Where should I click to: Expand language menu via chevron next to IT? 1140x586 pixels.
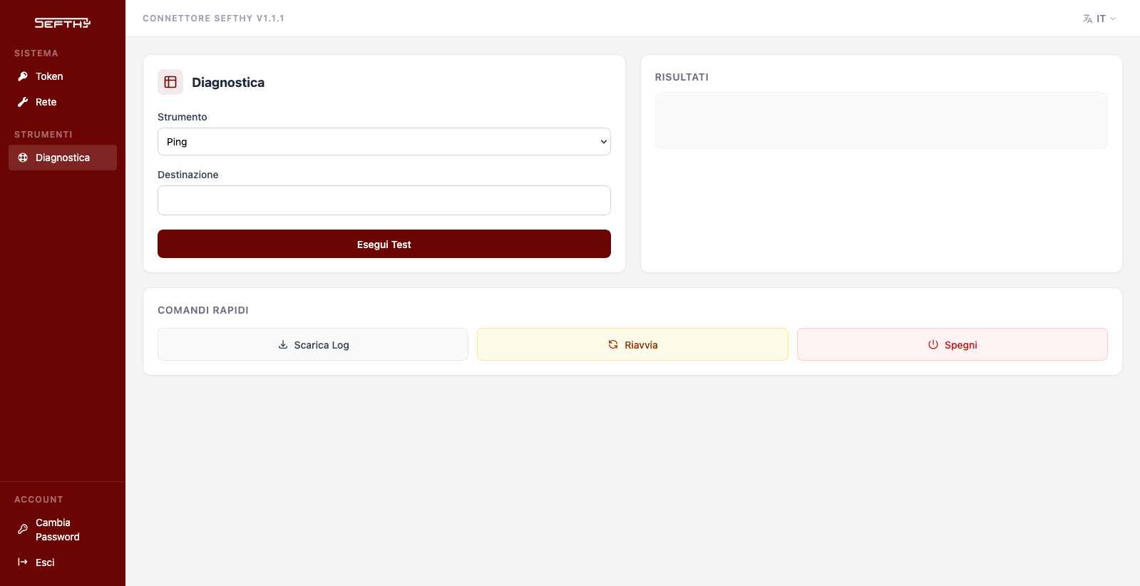pos(1113,19)
